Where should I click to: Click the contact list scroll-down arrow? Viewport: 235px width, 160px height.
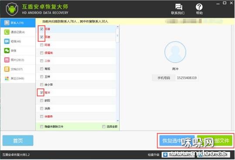[x=118, y=120]
